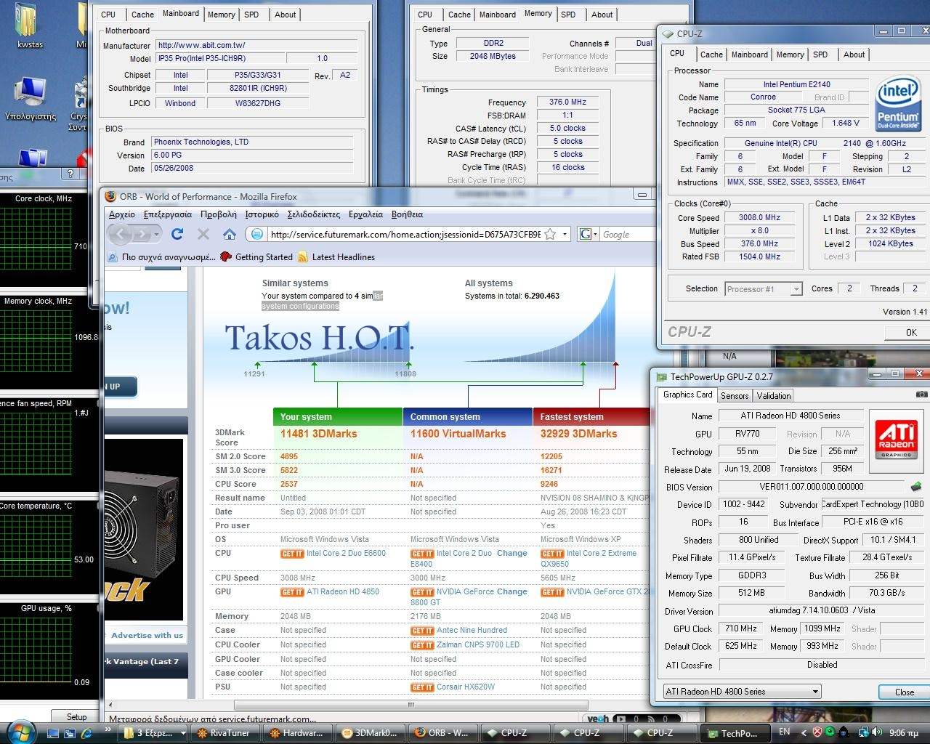Open the Βοήθεια menu in Firefox
This screenshot has height=744, width=930.
click(407, 214)
